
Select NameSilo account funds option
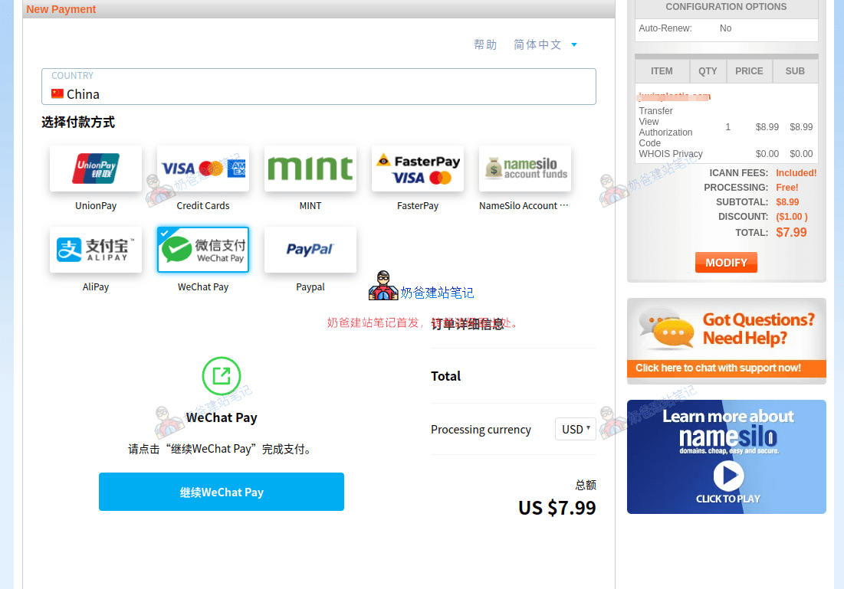click(525, 169)
